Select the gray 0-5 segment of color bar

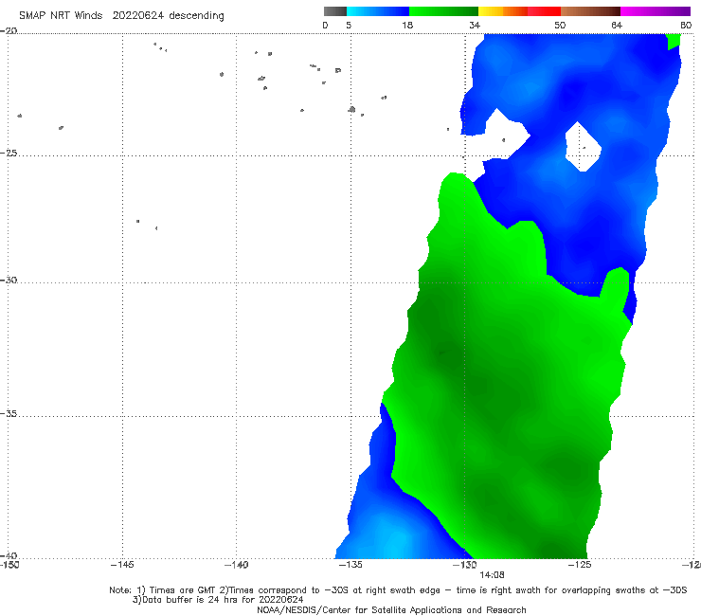point(335,11)
